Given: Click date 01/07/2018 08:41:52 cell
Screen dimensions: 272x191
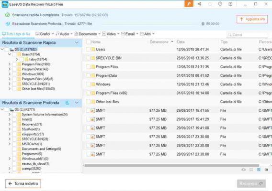Looking at the screenshot, I should point(193,75).
